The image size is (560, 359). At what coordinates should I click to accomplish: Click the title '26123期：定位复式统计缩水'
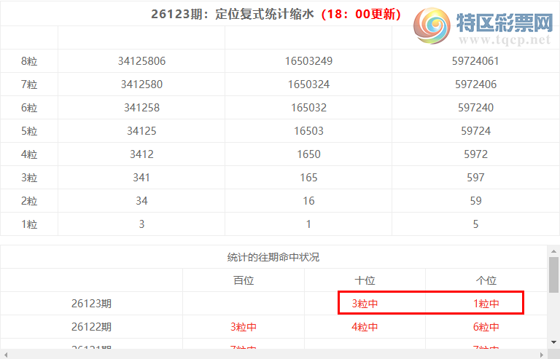click(x=233, y=15)
